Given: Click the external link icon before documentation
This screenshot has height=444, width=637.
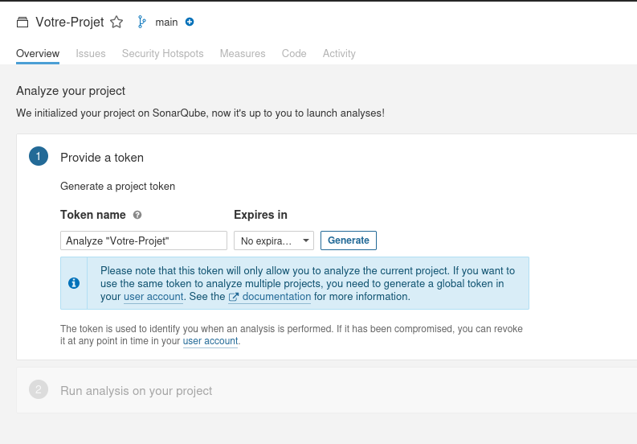Looking at the screenshot, I should pos(234,297).
